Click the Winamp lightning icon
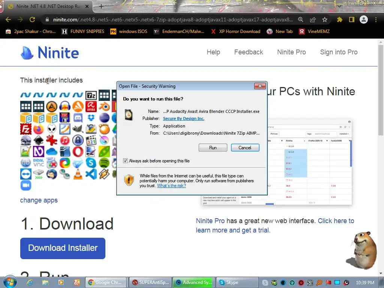 (104, 174)
